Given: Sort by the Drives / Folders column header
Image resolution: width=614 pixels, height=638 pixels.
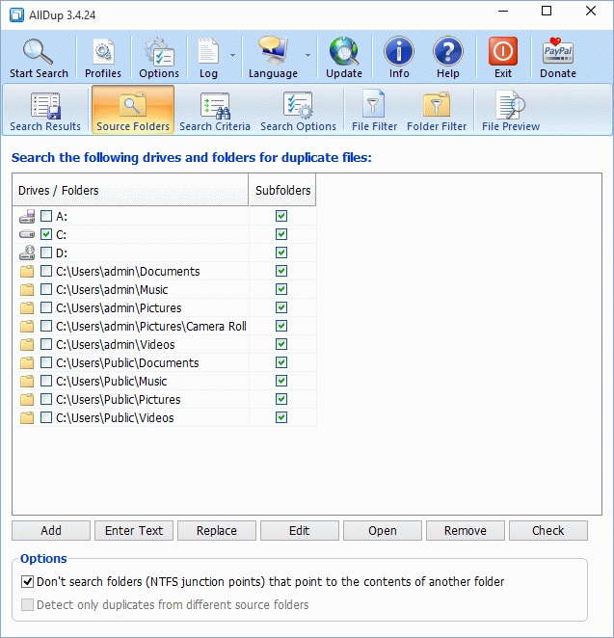Looking at the screenshot, I should pyautogui.click(x=130, y=190).
